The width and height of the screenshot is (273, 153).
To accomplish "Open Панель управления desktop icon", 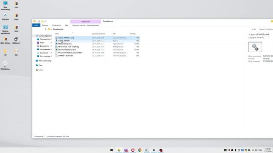I will click(x=6, y=29).
